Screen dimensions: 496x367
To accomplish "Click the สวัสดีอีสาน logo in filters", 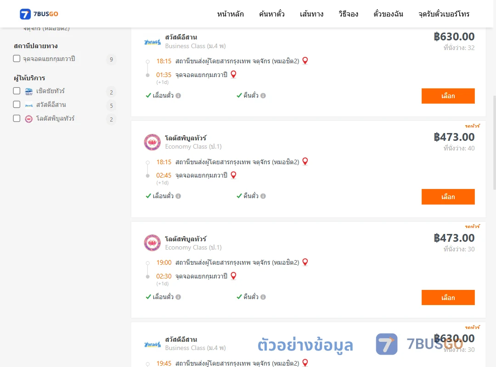I will pyautogui.click(x=29, y=105).
